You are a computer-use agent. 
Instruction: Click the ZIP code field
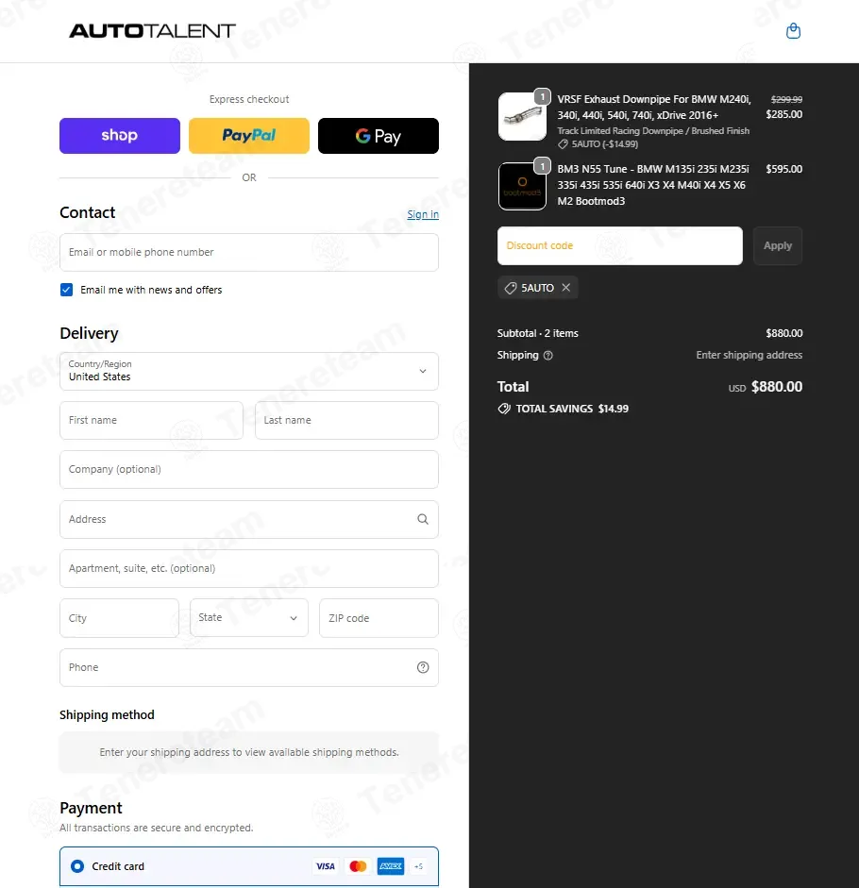[x=379, y=618]
